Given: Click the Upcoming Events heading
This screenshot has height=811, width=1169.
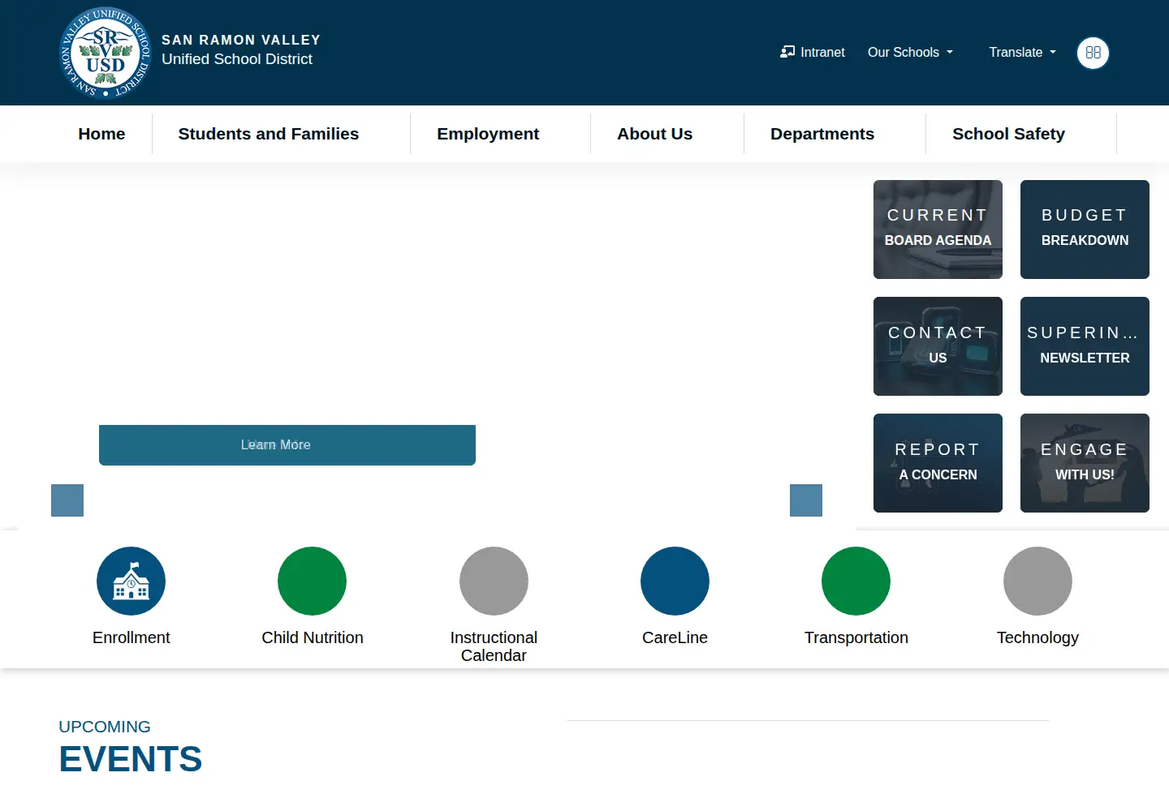Looking at the screenshot, I should coord(130,748).
